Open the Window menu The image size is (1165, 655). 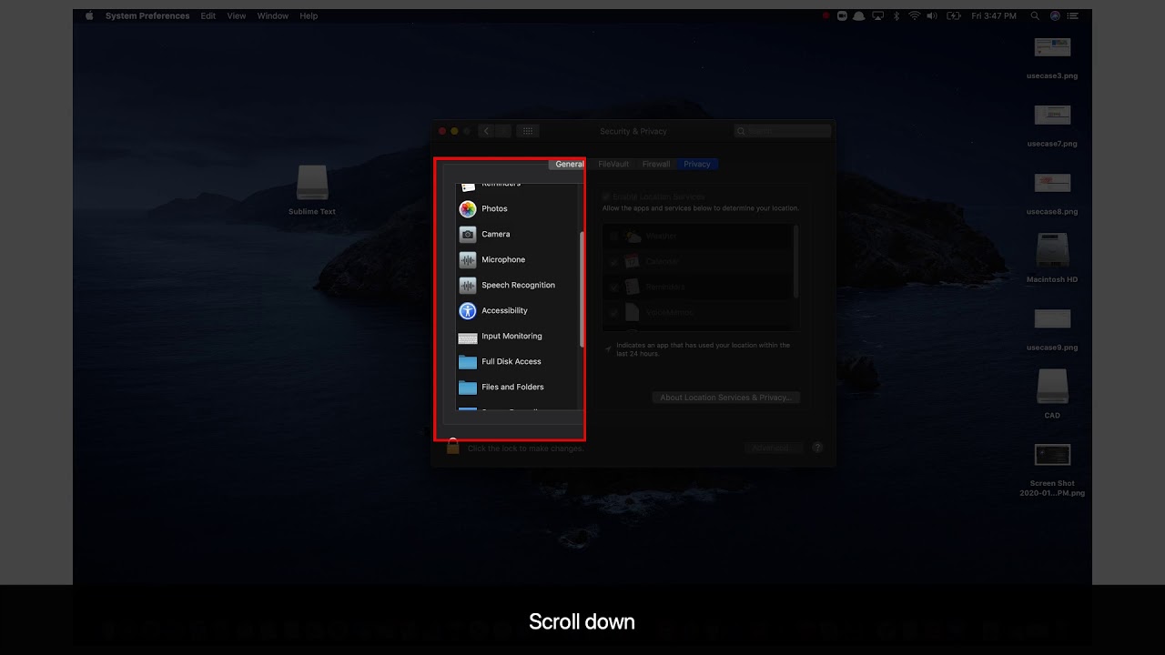tap(273, 15)
